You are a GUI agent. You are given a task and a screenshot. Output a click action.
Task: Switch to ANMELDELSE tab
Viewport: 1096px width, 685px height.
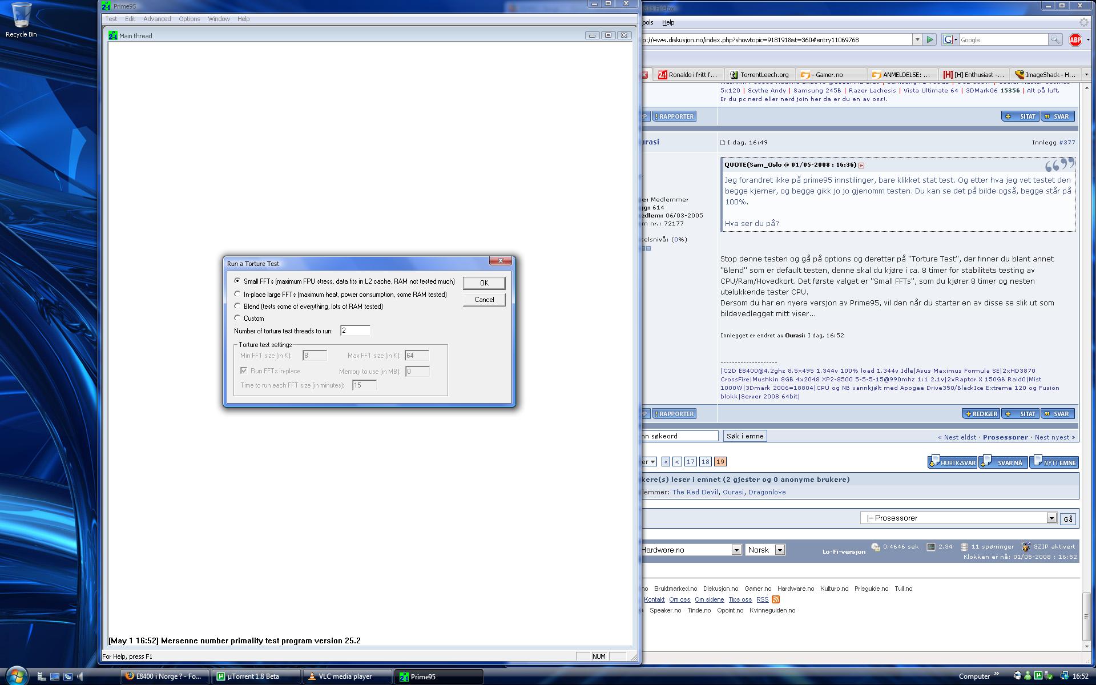(x=902, y=75)
